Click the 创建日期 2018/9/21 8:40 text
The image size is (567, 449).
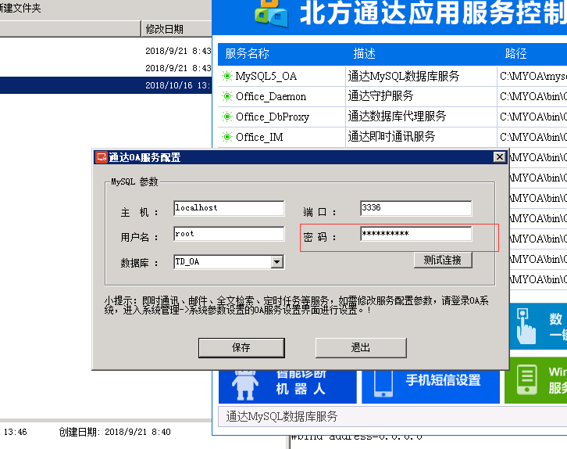click(x=115, y=432)
